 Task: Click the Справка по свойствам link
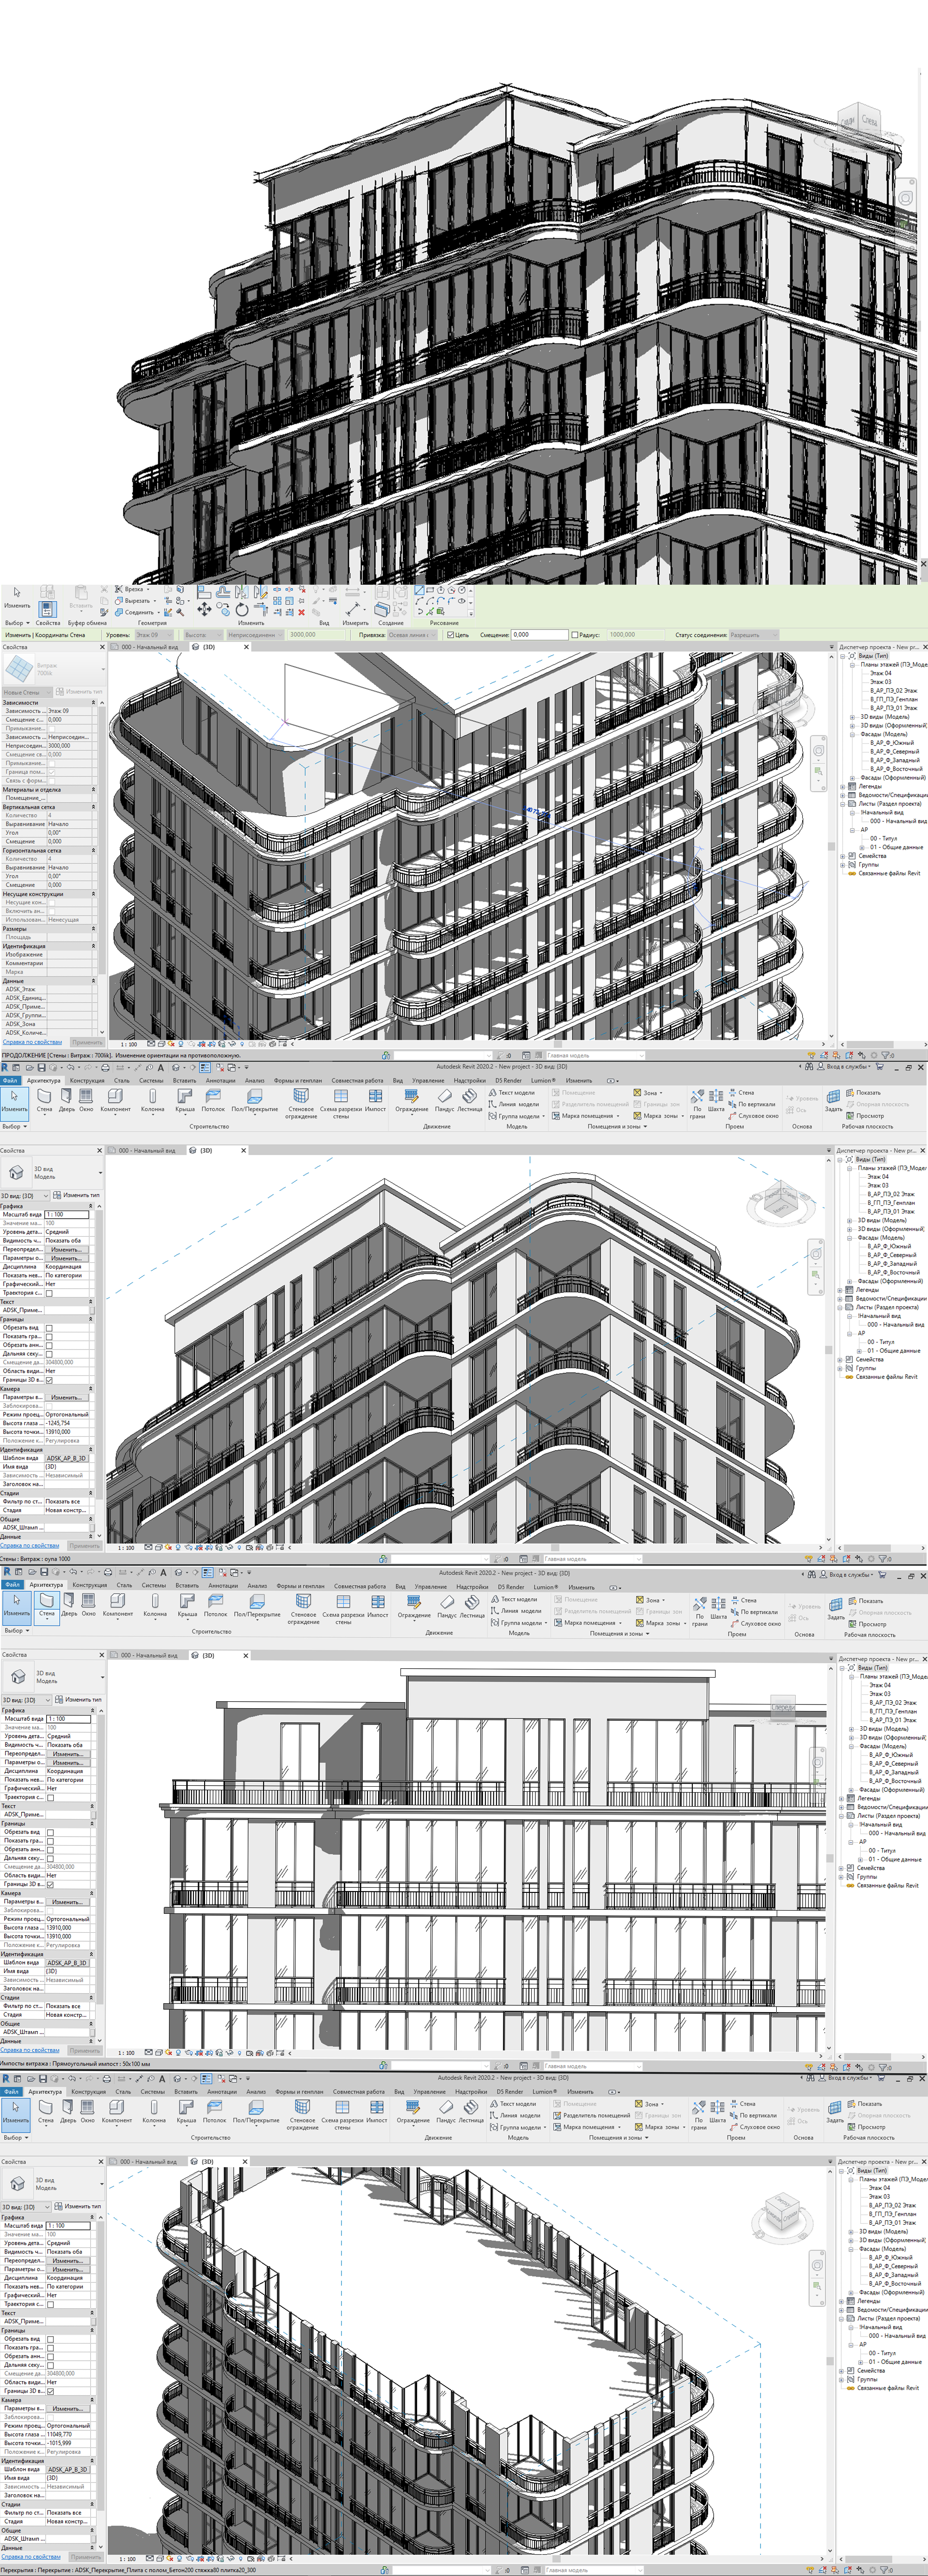32,1041
